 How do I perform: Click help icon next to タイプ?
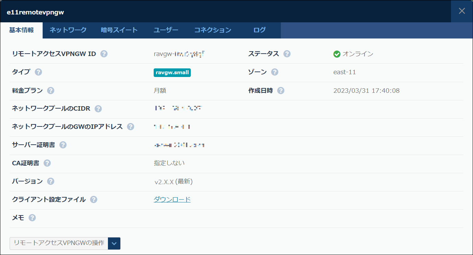click(x=38, y=72)
